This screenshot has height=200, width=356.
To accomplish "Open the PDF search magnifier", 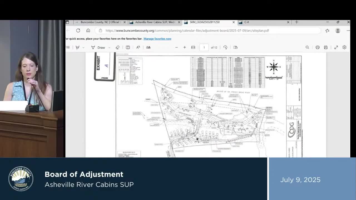I will (x=307, y=47).
